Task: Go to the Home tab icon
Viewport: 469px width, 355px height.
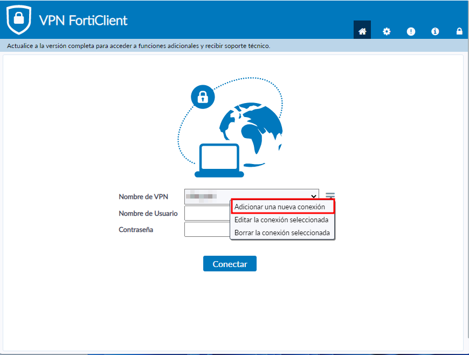Action: click(362, 31)
